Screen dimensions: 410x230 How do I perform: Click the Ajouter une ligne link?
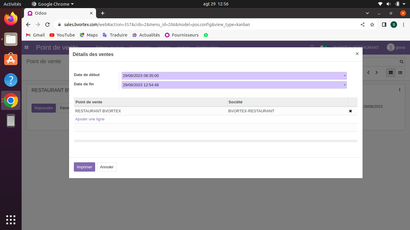pyautogui.click(x=90, y=119)
